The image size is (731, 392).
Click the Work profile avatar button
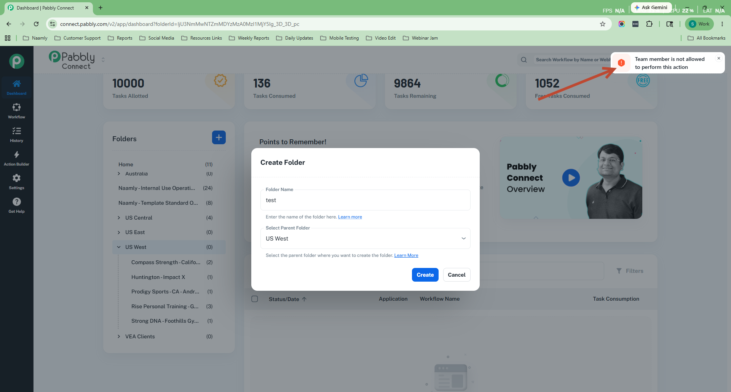699,24
